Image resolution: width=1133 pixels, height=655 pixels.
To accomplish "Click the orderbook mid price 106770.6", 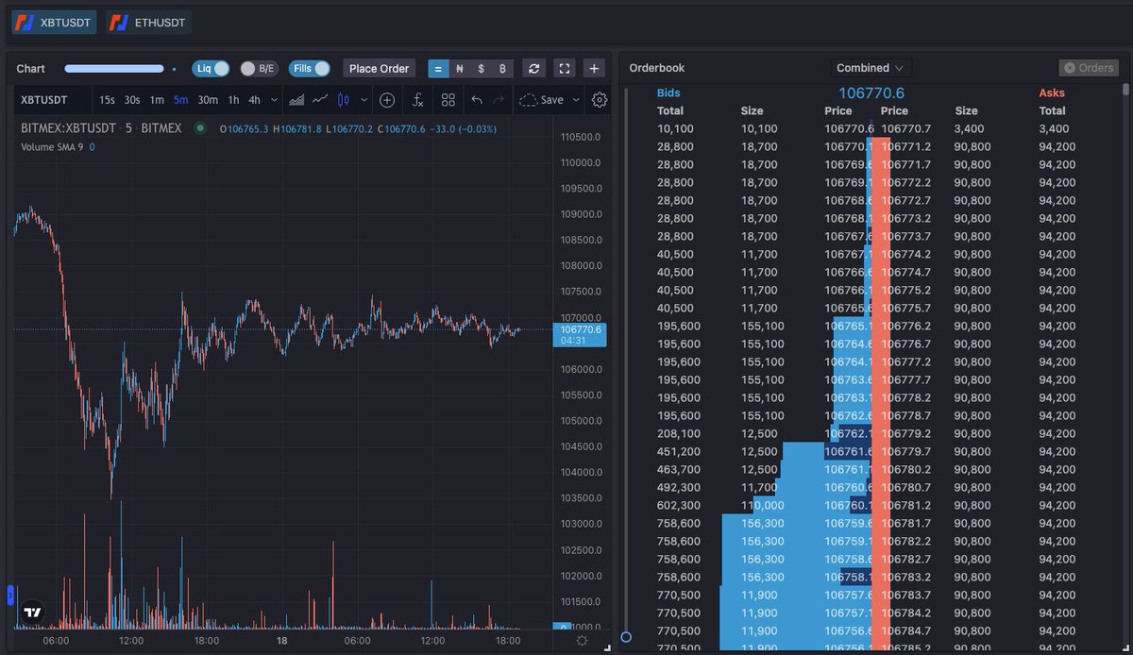I will point(871,93).
